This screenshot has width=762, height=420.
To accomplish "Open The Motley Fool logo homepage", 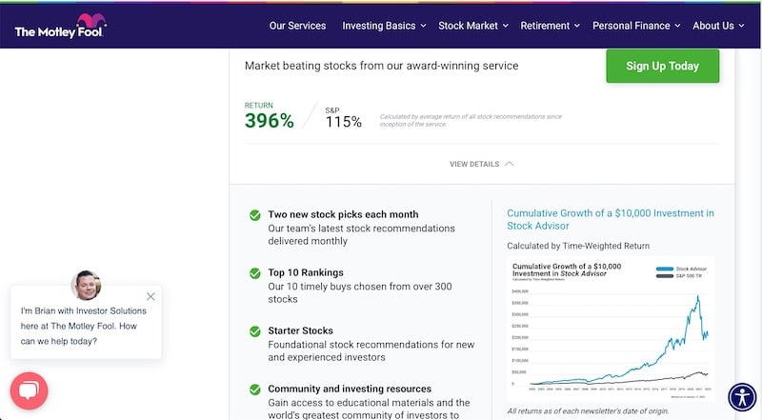I will click(x=60, y=27).
